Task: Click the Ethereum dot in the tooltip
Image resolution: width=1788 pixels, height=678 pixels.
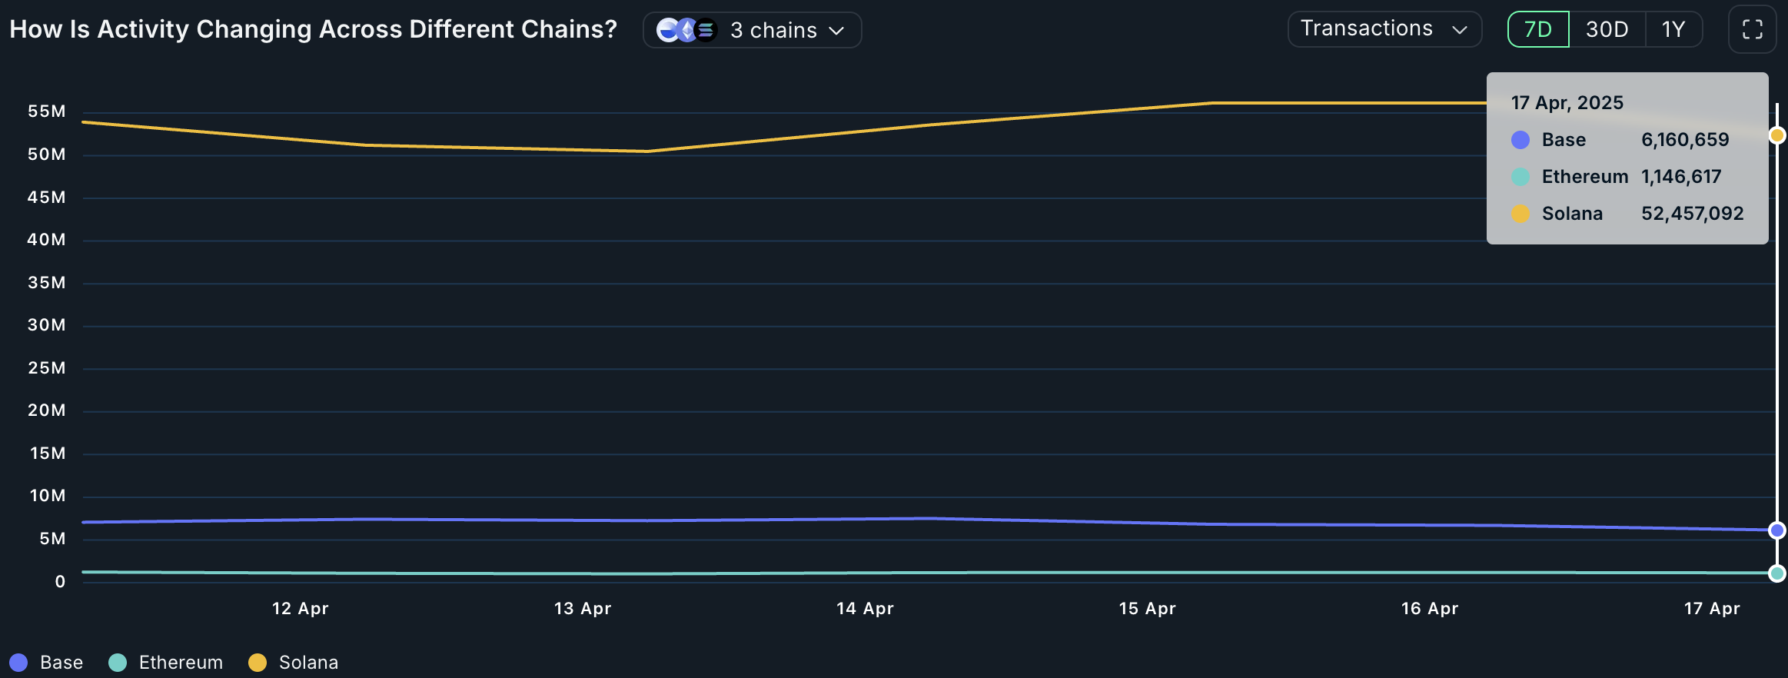Action: 1520,177
